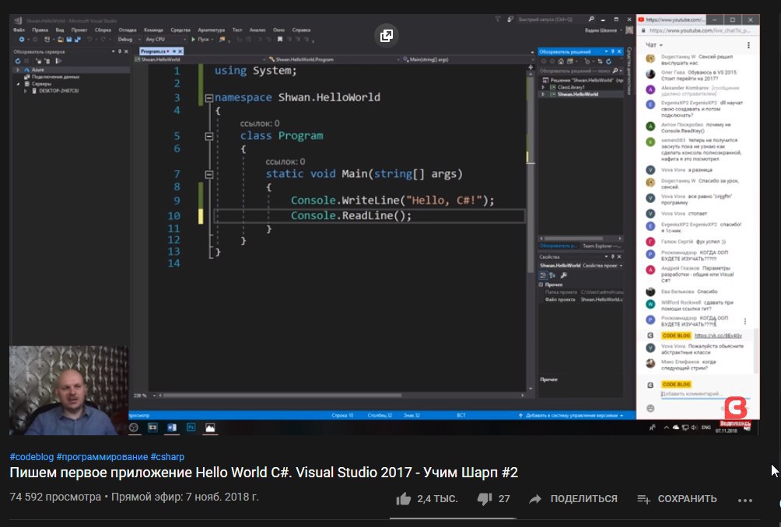This screenshot has height=527, width=781.
Task: Click the Alphabetical sort icon in Properties panel
Action: point(552,275)
